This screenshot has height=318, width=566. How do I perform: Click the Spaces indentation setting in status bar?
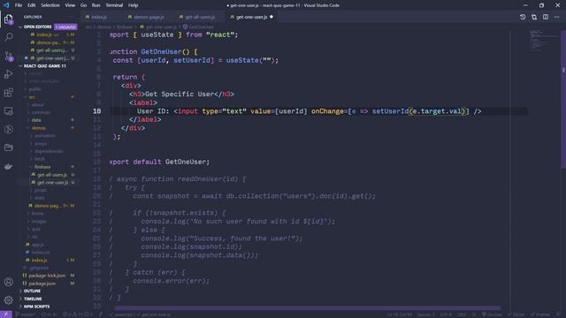tap(426, 314)
